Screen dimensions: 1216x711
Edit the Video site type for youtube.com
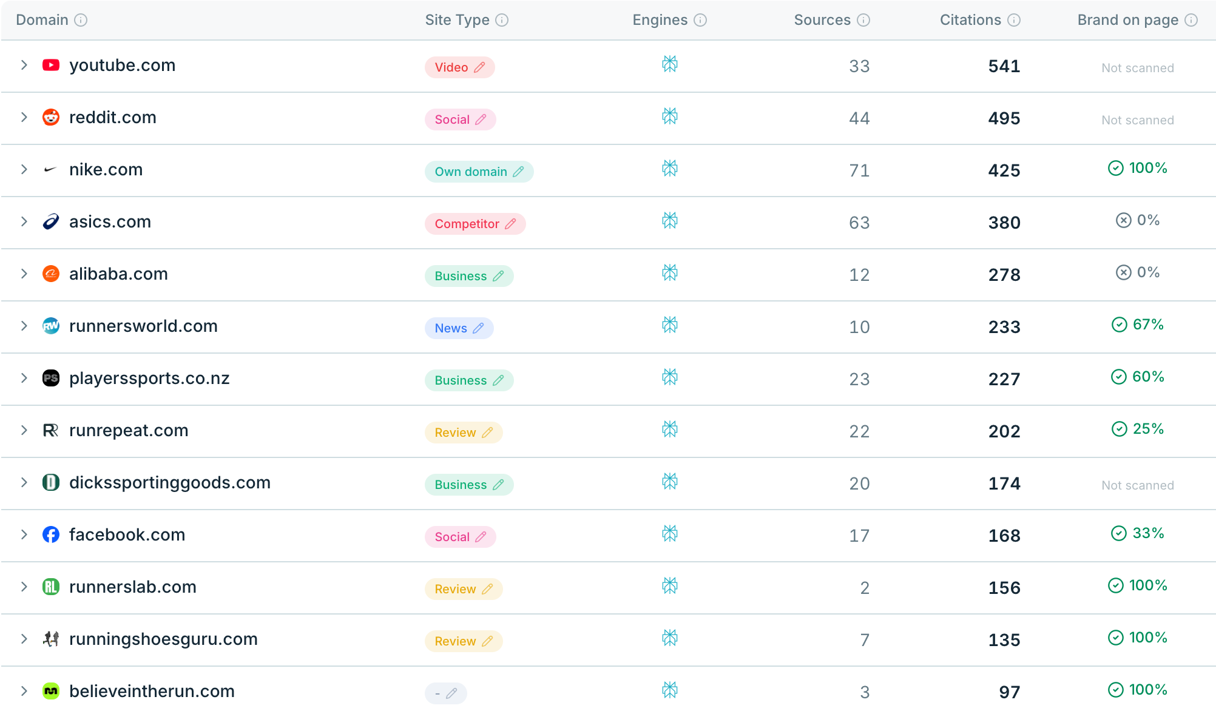(x=479, y=67)
